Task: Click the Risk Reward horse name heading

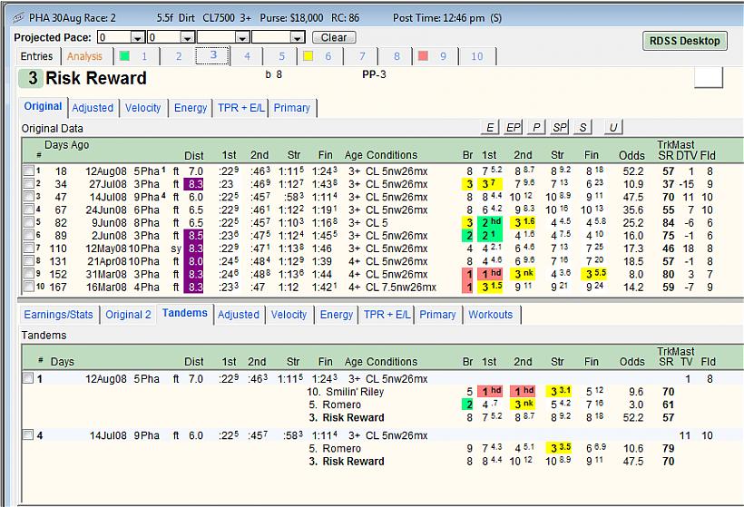Action: click(96, 78)
